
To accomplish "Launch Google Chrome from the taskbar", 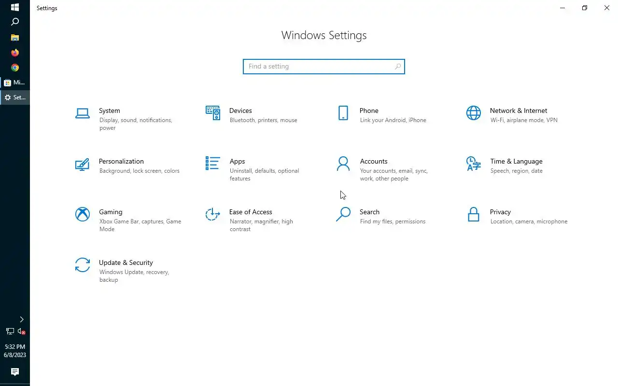I will [x=15, y=68].
